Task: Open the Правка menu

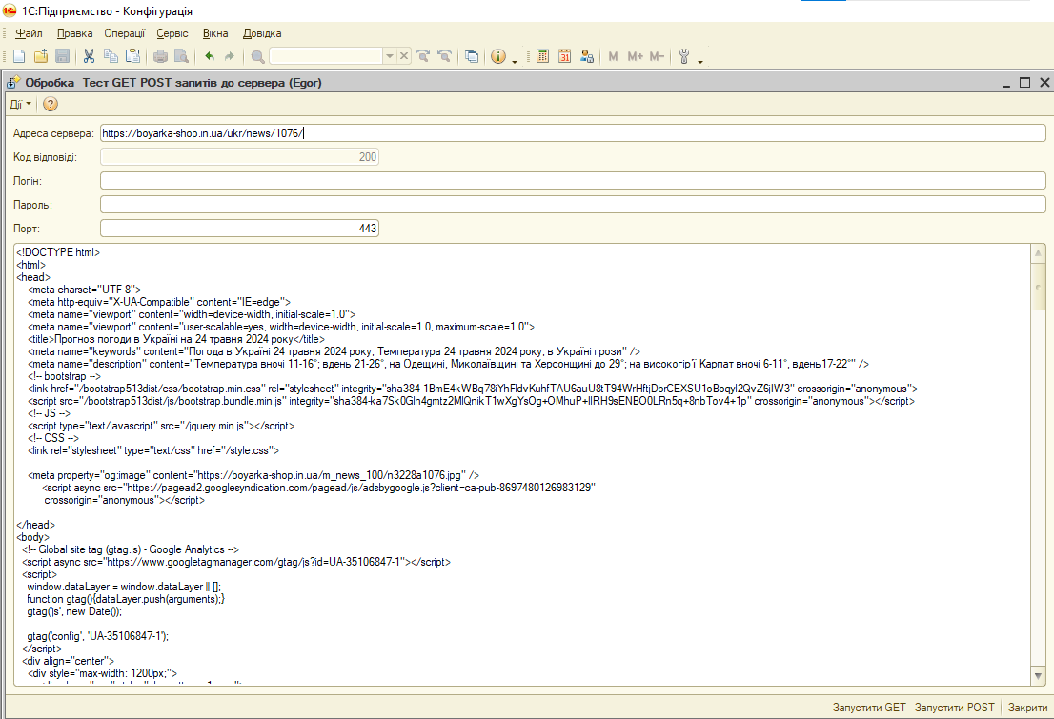Action: [74, 33]
